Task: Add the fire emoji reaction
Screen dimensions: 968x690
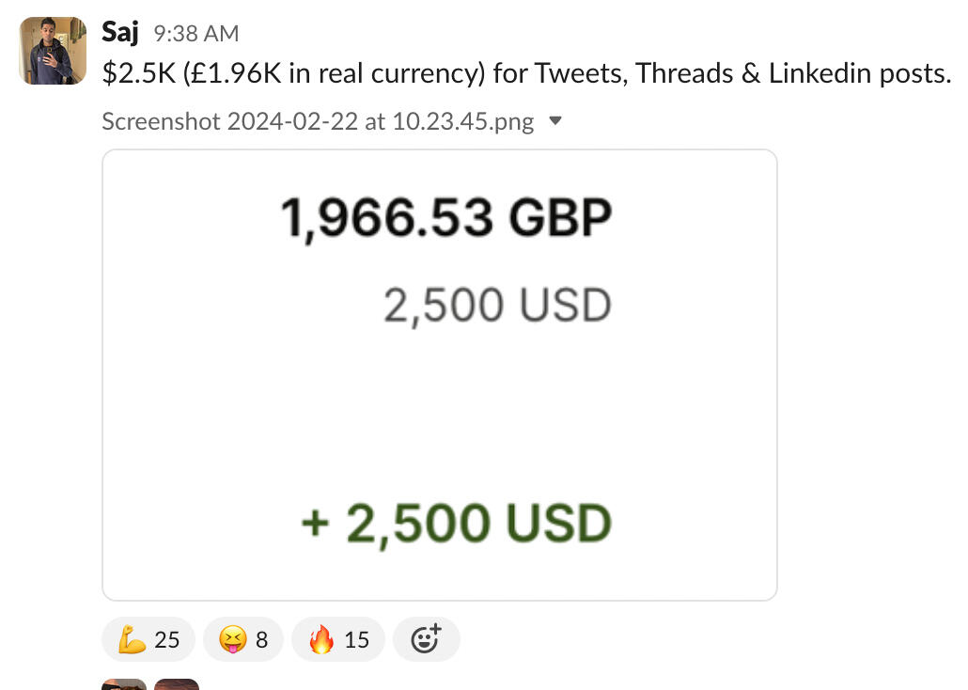Action: [337, 640]
